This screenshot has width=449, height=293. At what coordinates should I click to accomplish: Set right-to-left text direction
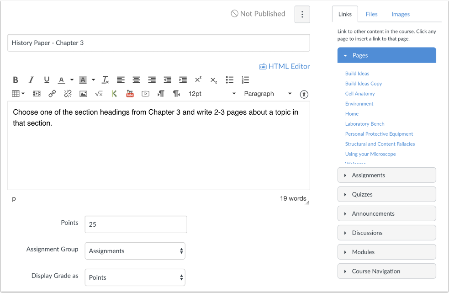(x=176, y=94)
